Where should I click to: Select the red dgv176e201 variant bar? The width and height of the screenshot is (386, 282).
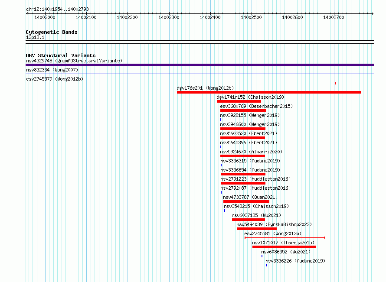coord(269,92)
